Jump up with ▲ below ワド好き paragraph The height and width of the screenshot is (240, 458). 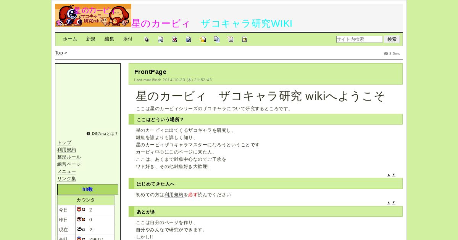[389, 174]
